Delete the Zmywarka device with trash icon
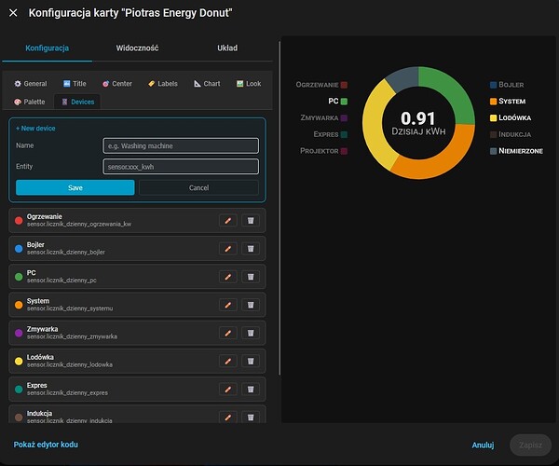559x466 pixels. (x=251, y=333)
